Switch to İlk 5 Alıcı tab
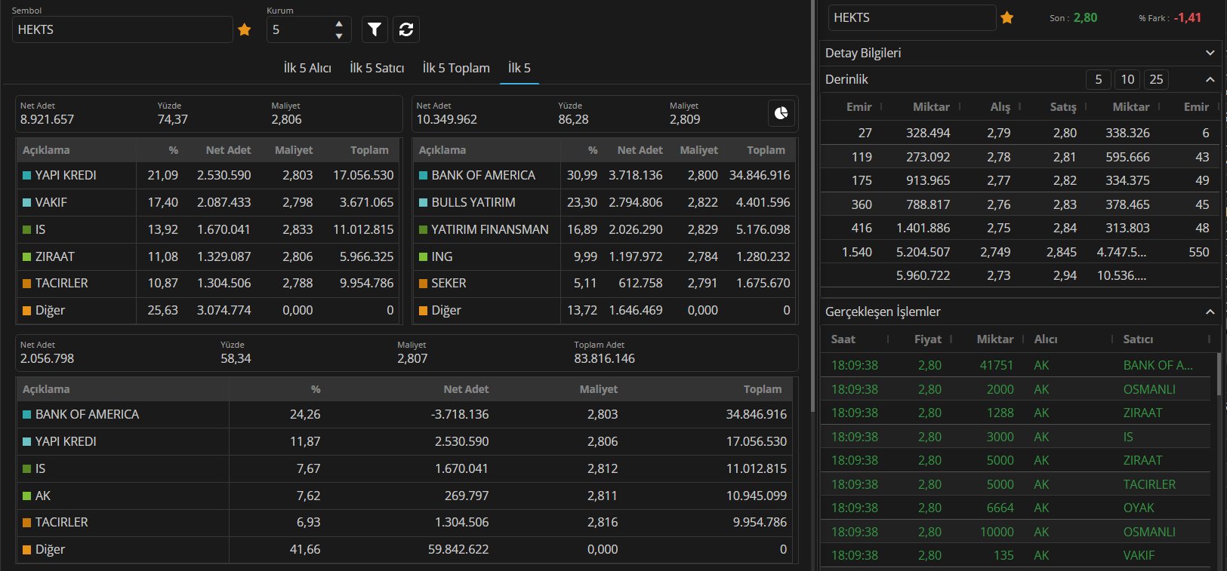 coord(307,68)
